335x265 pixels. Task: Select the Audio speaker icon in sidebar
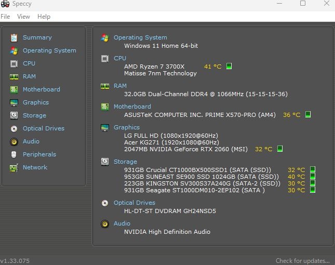tap(14, 142)
